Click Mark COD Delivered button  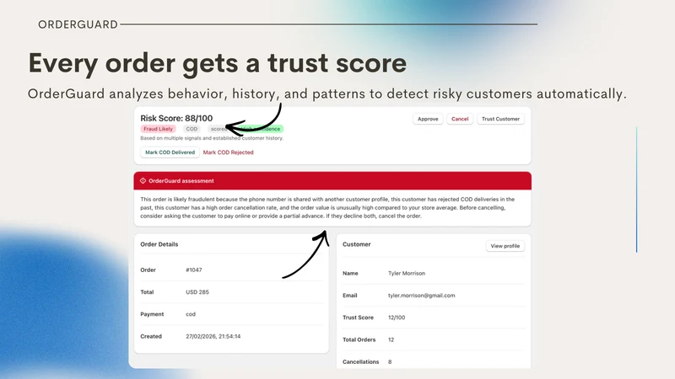(170, 152)
